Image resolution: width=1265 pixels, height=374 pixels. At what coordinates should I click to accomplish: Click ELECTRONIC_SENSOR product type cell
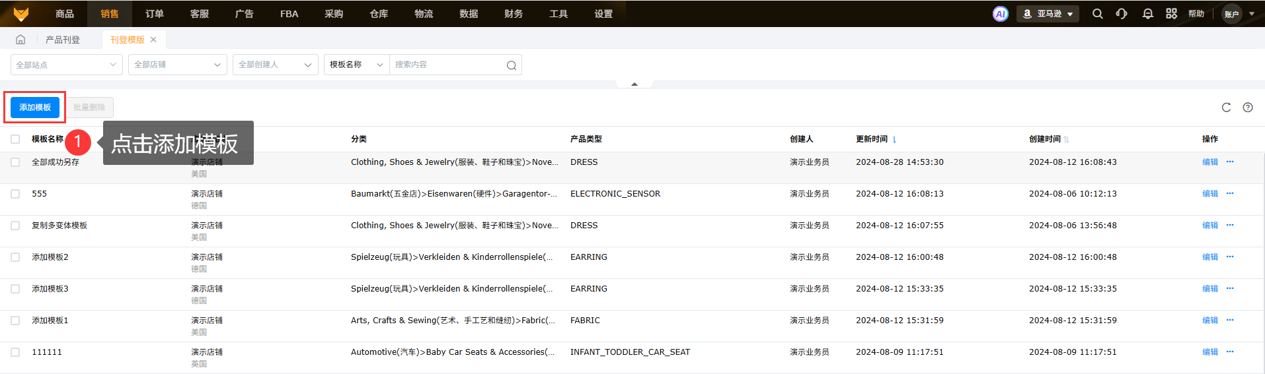615,194
